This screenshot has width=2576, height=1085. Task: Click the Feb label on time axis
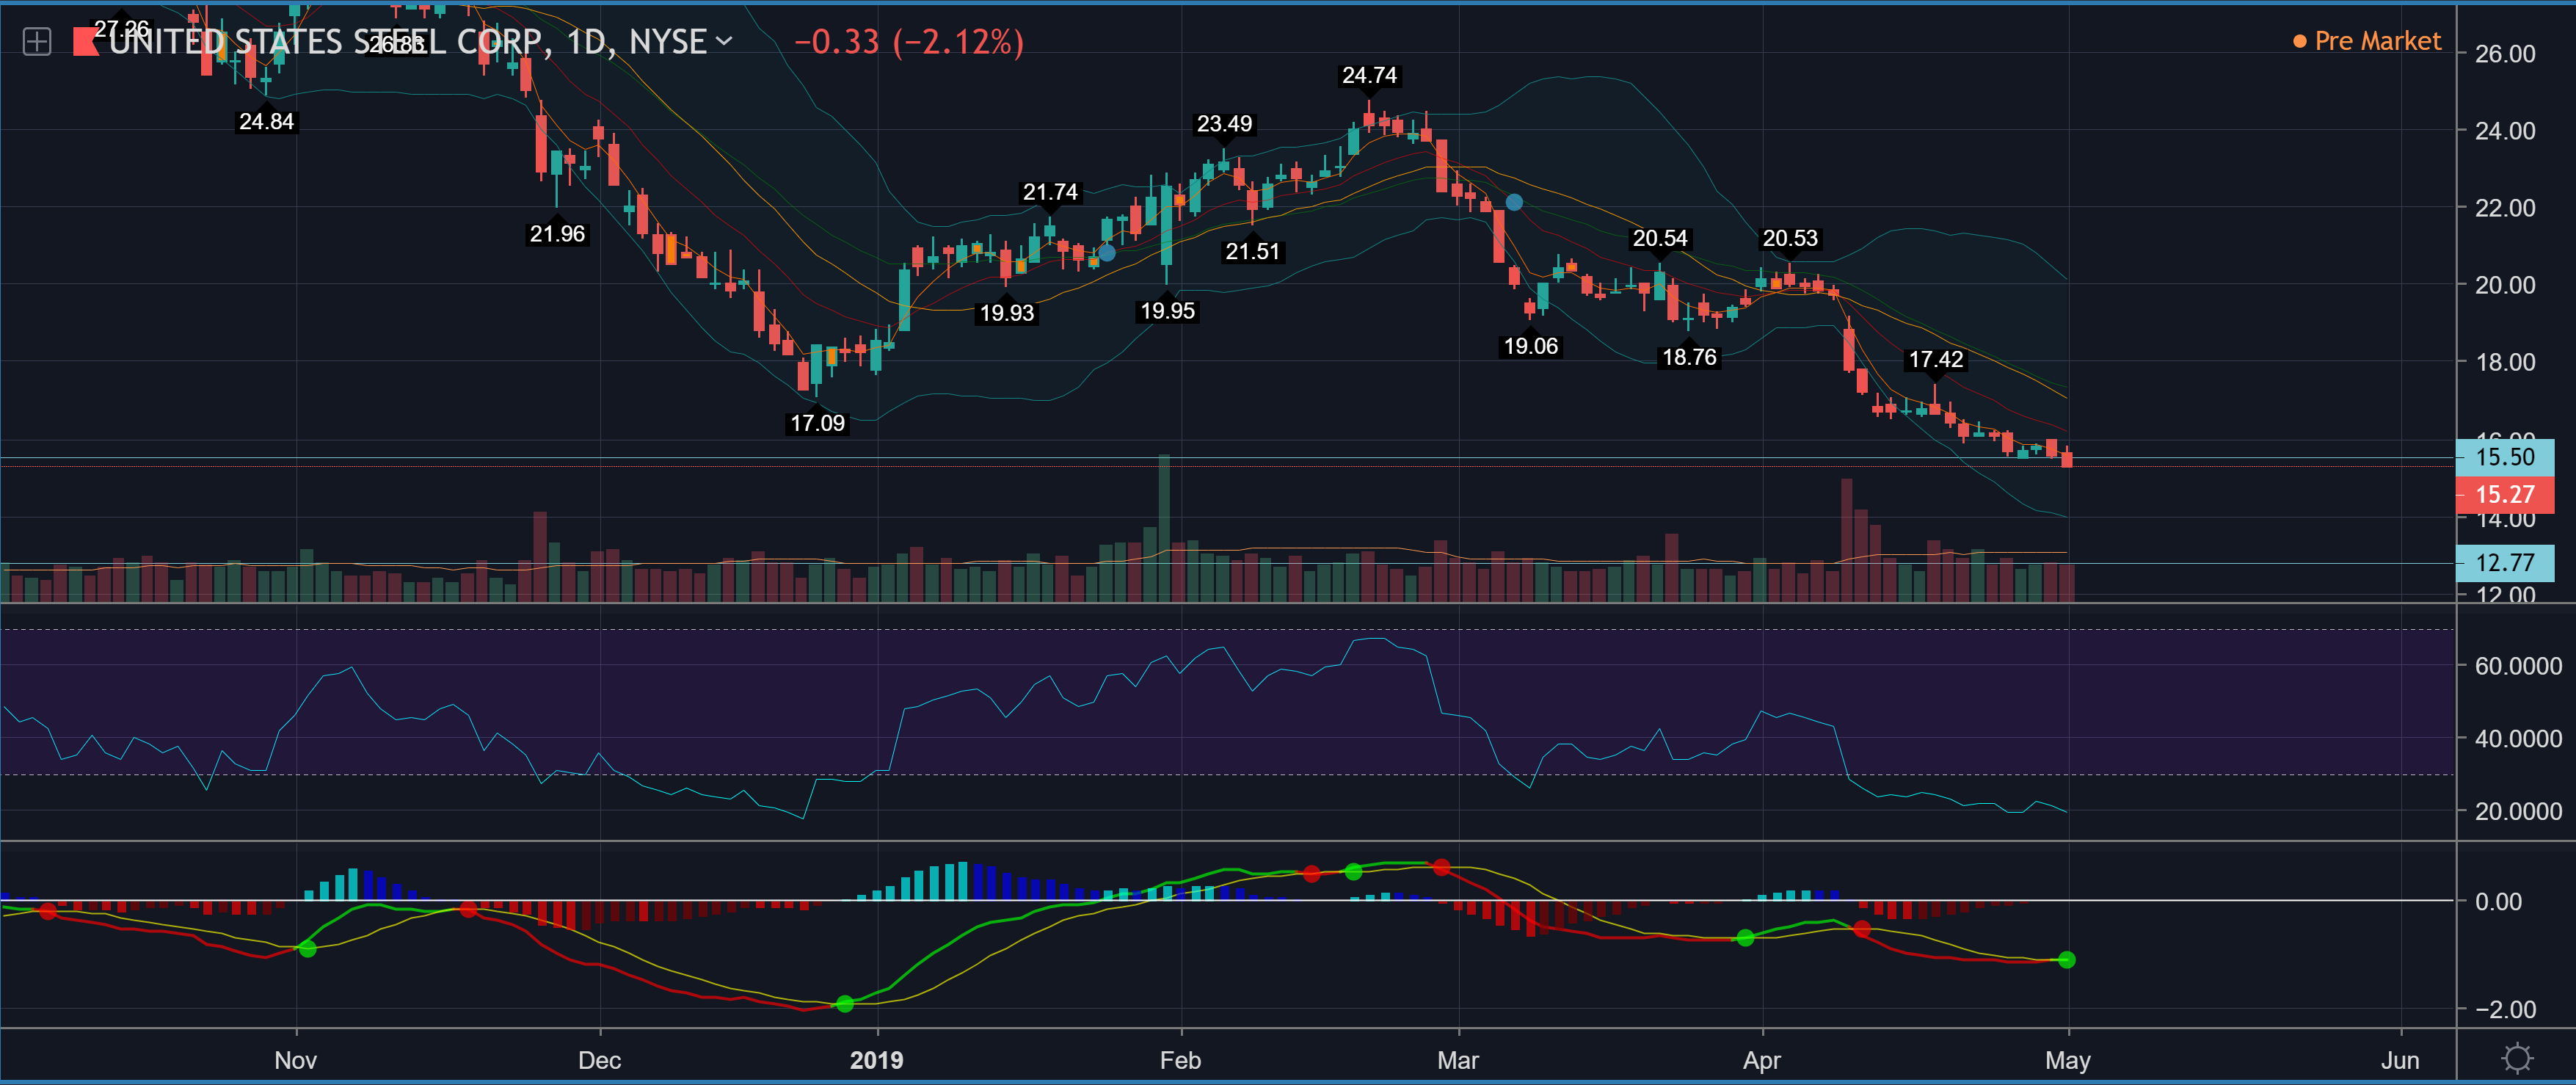coord(1180,1060)
